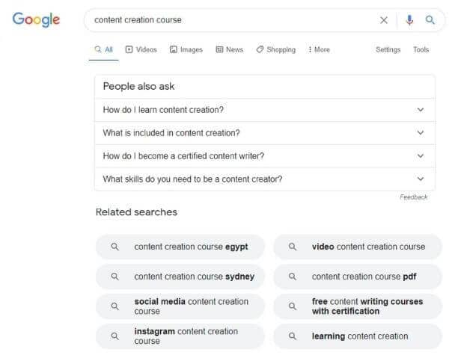Click the Feedback link

point(414,197)
